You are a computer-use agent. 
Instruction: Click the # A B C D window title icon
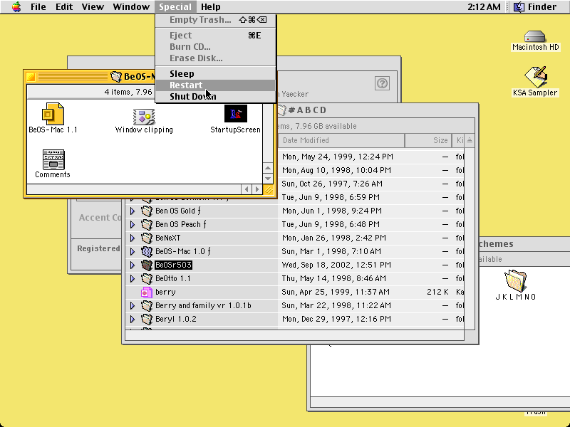coord(281,110)
